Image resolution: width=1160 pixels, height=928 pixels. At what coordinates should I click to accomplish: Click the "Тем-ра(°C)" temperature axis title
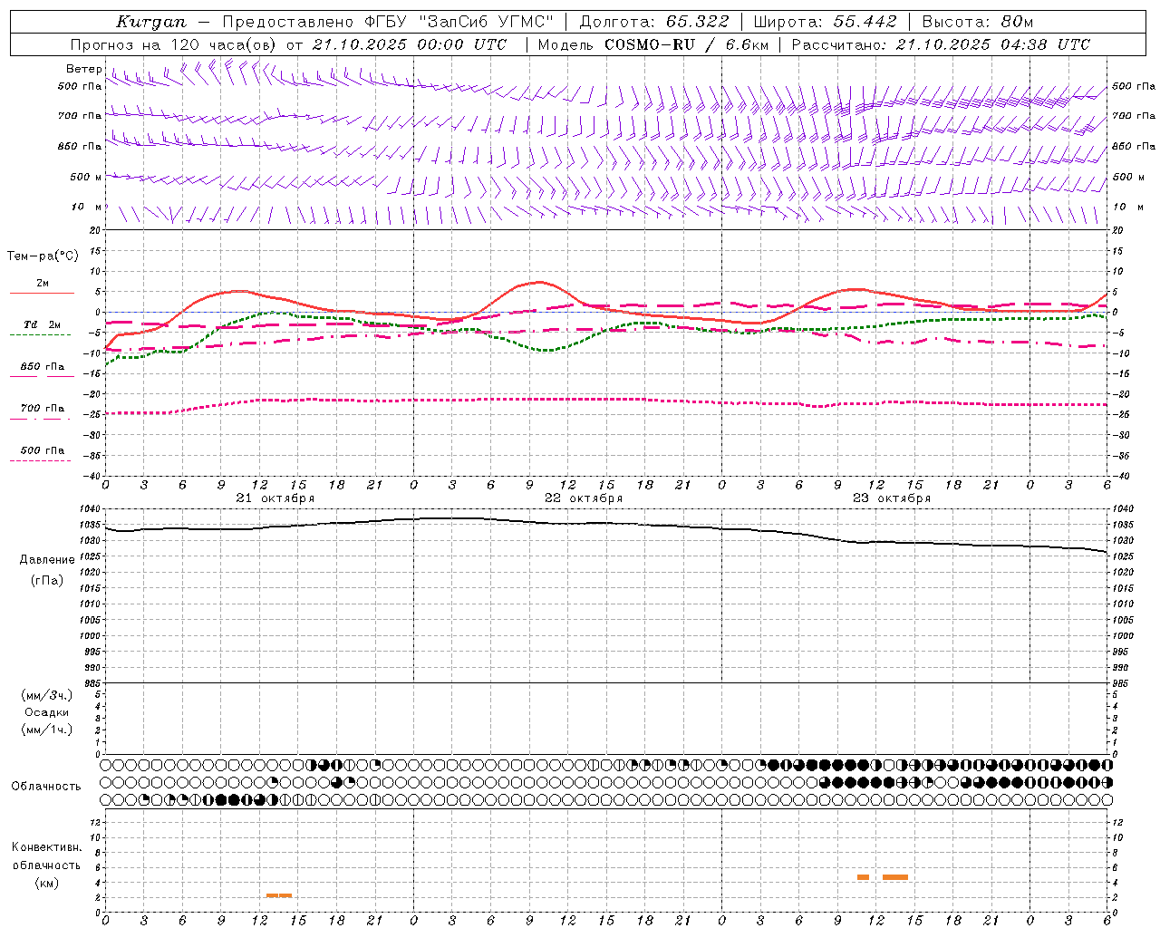(x=43, y=256)
